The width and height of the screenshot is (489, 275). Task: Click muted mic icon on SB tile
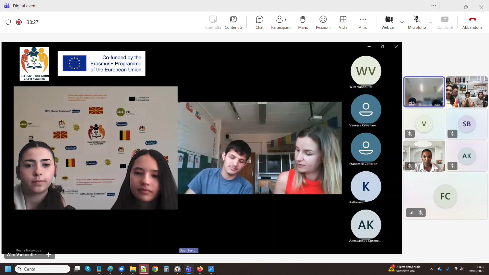[x=452, y=134]
